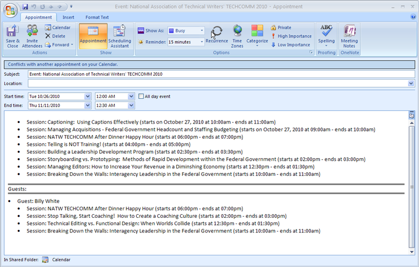The image size is (419, 267).
Task: Open Meeting Notes in OneNote
Action: coord(349,36)
